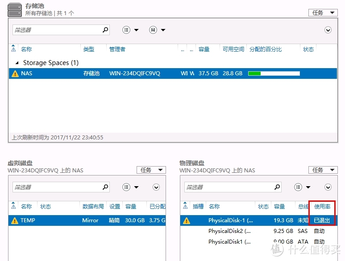Click warning icon on PhysicalDisk-1 row
Viewport: 345px width, 261px height.
point(187,220)
